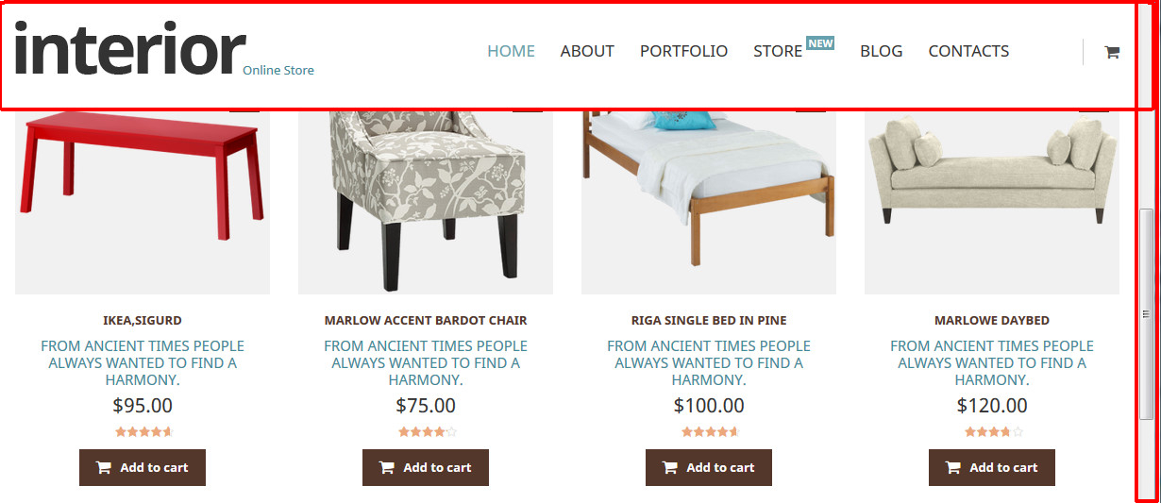Click star rating under Riga Single Bed

[x=711, y=432]
